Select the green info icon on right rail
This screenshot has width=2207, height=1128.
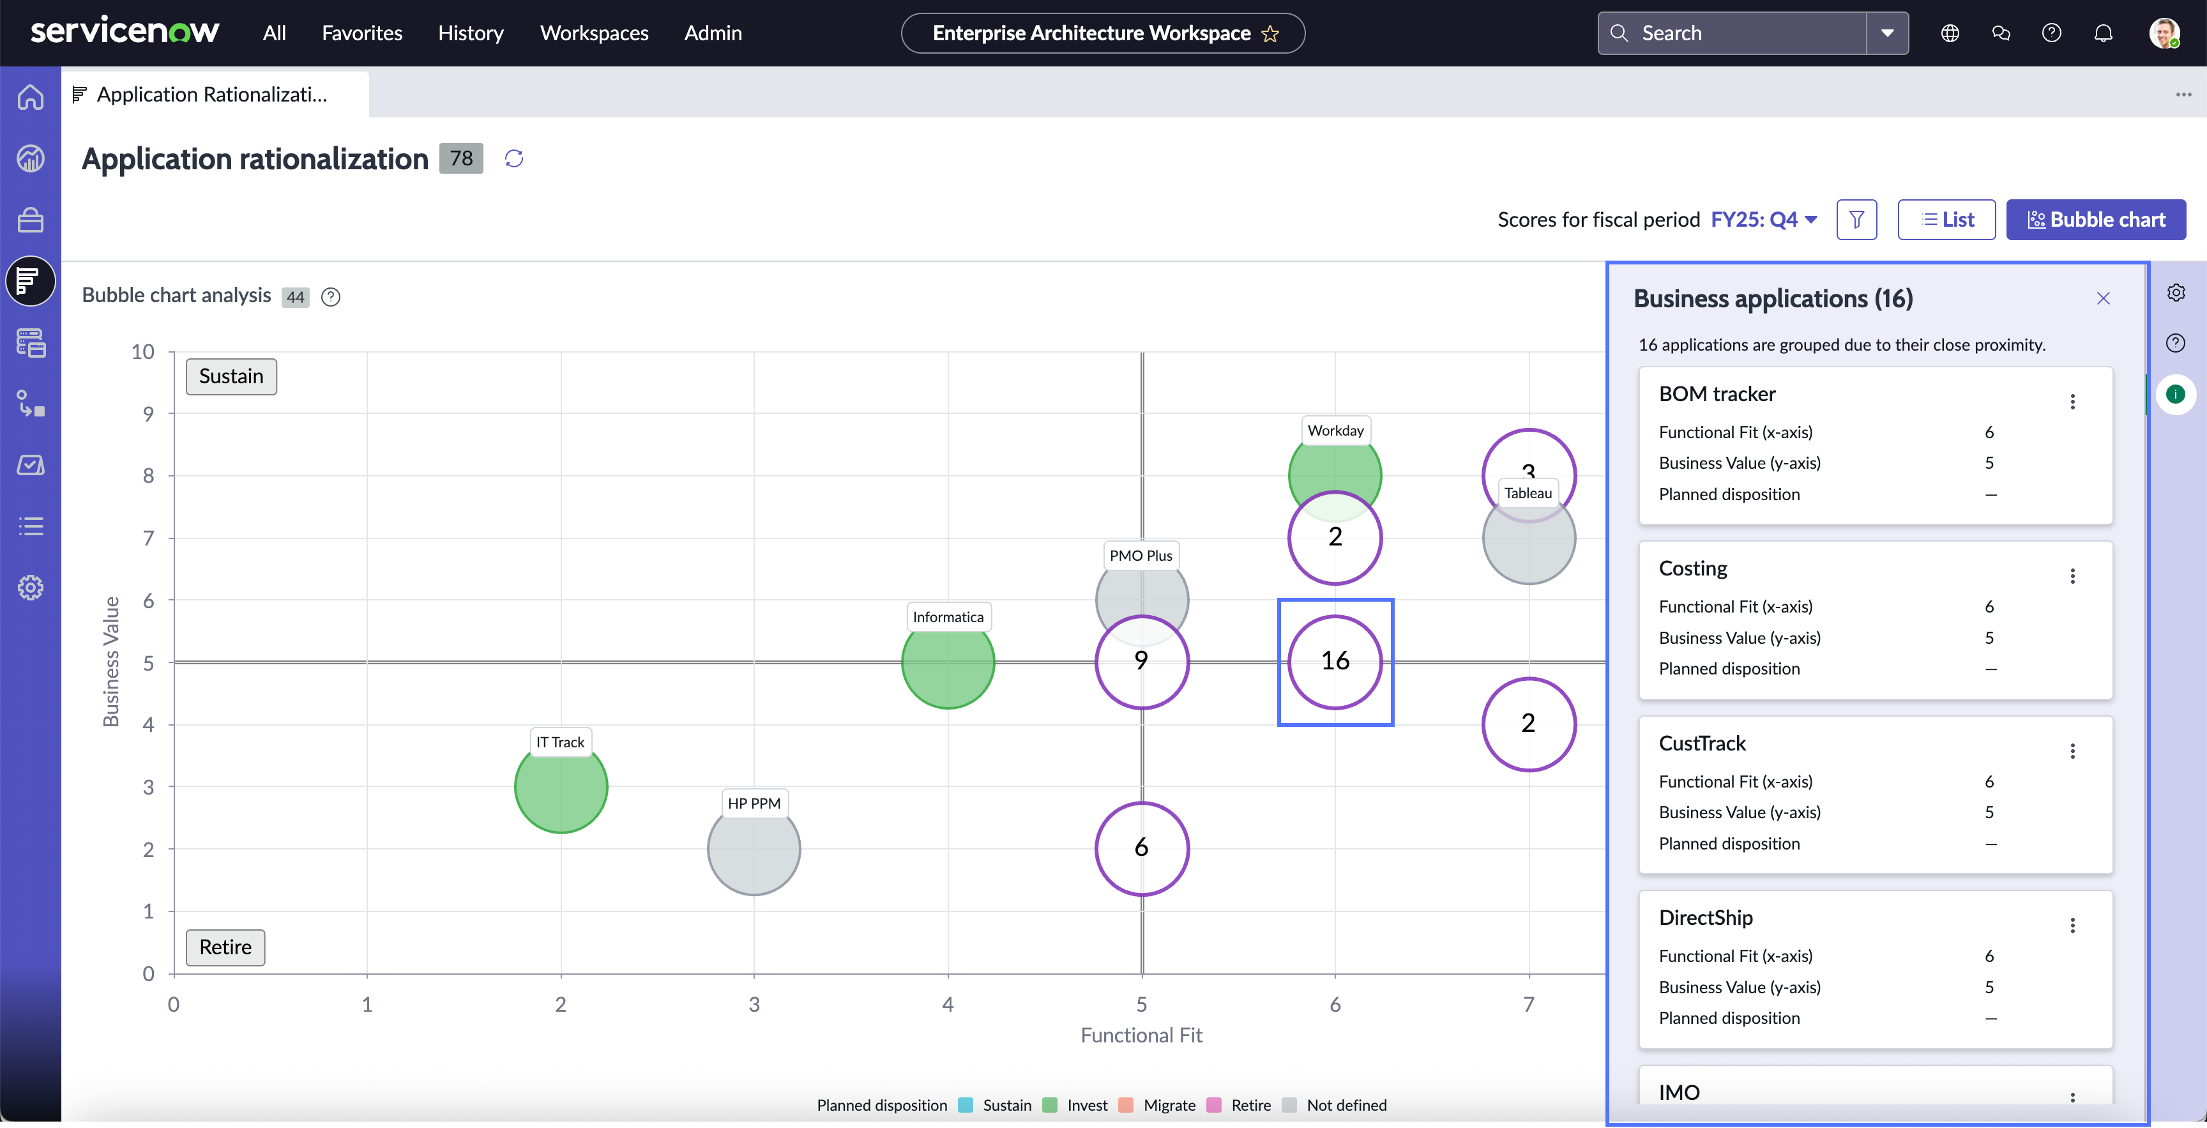pos(2176,394)
